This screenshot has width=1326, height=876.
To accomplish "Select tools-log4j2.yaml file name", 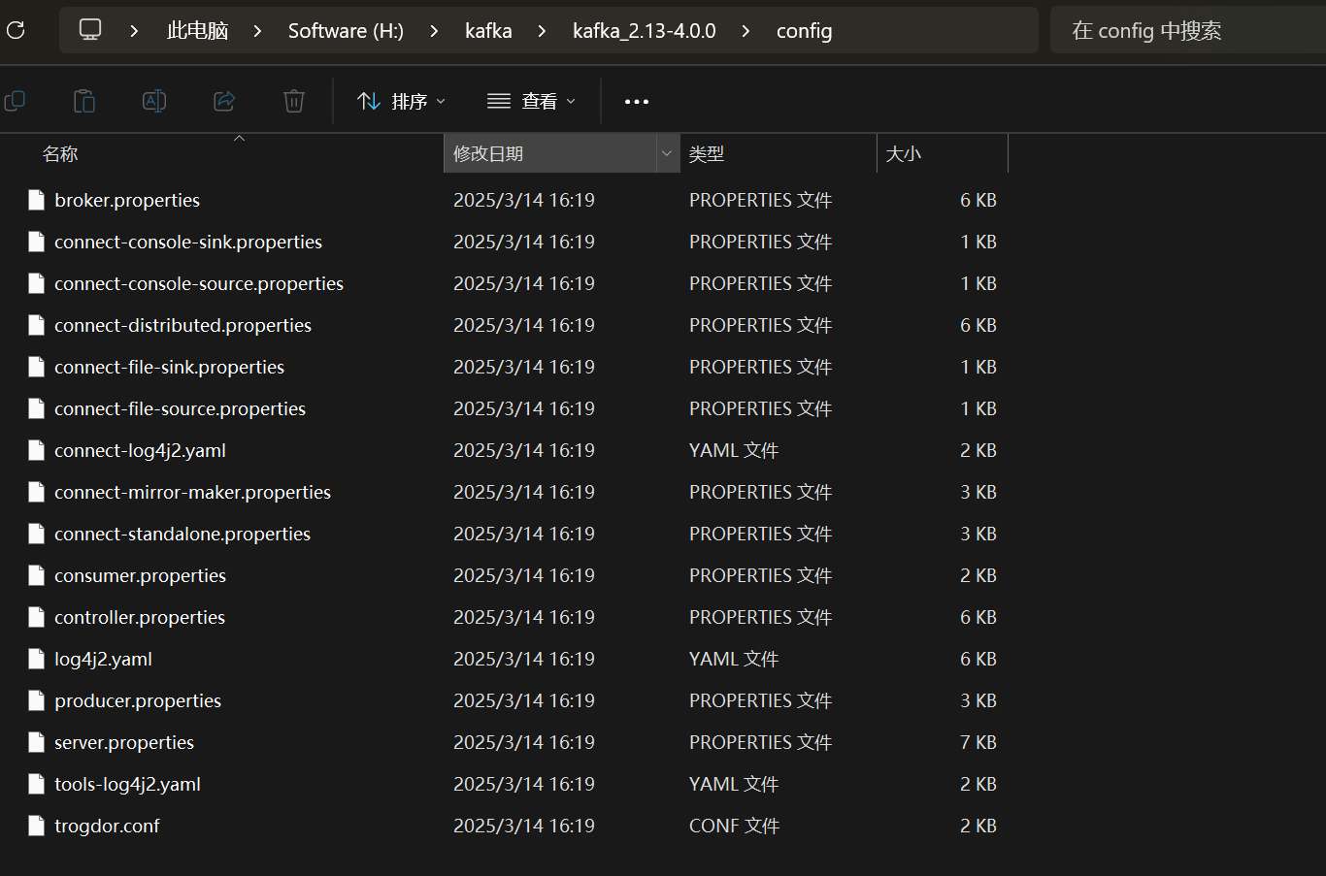I will pyautogui.click(x=127, y=784).
